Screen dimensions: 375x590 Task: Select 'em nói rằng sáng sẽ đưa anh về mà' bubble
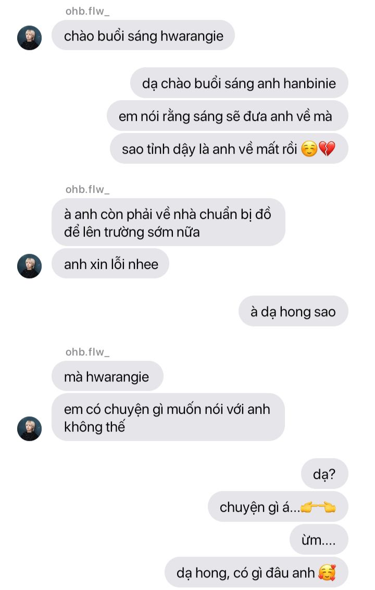click(x=228, y=116)
